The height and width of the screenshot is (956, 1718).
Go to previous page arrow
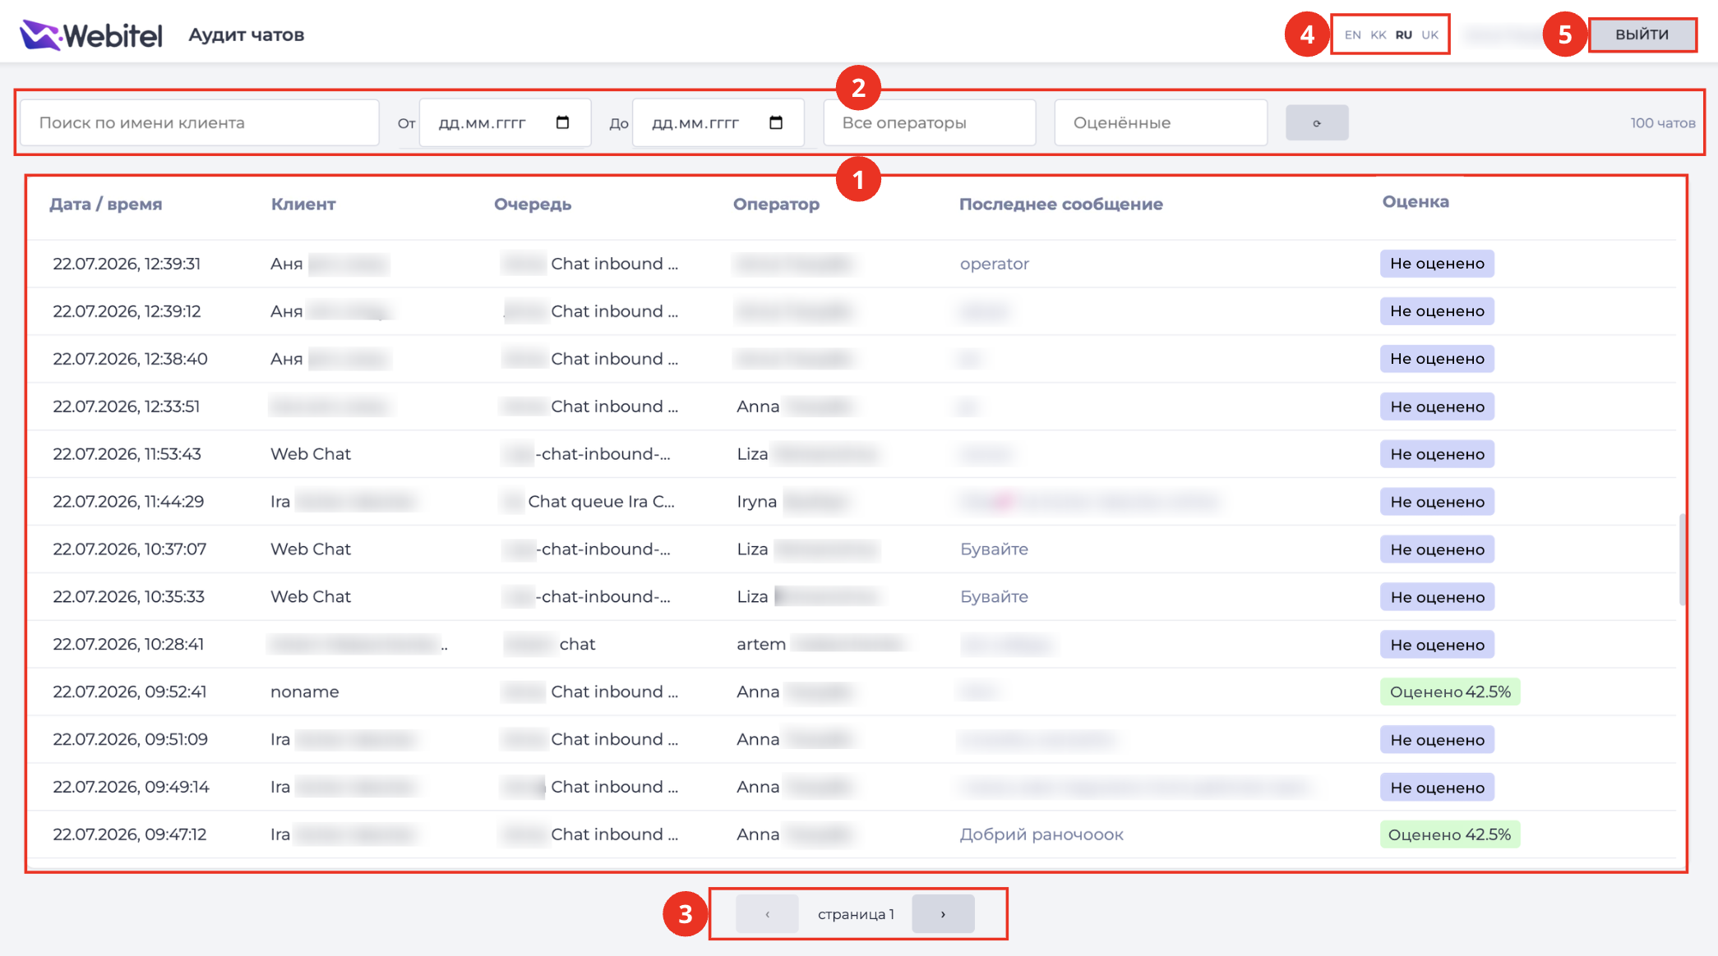pyautogui.click(x=767, y=914)
